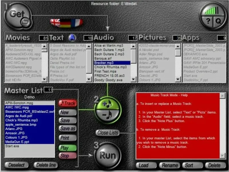
Task: Click the Apps list header
Action: click(191, 38)
